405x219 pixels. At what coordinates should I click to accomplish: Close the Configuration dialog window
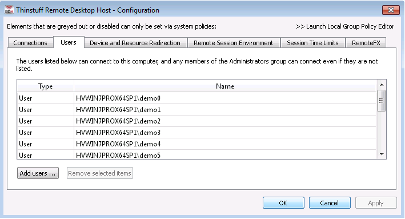tap(391, 10)
